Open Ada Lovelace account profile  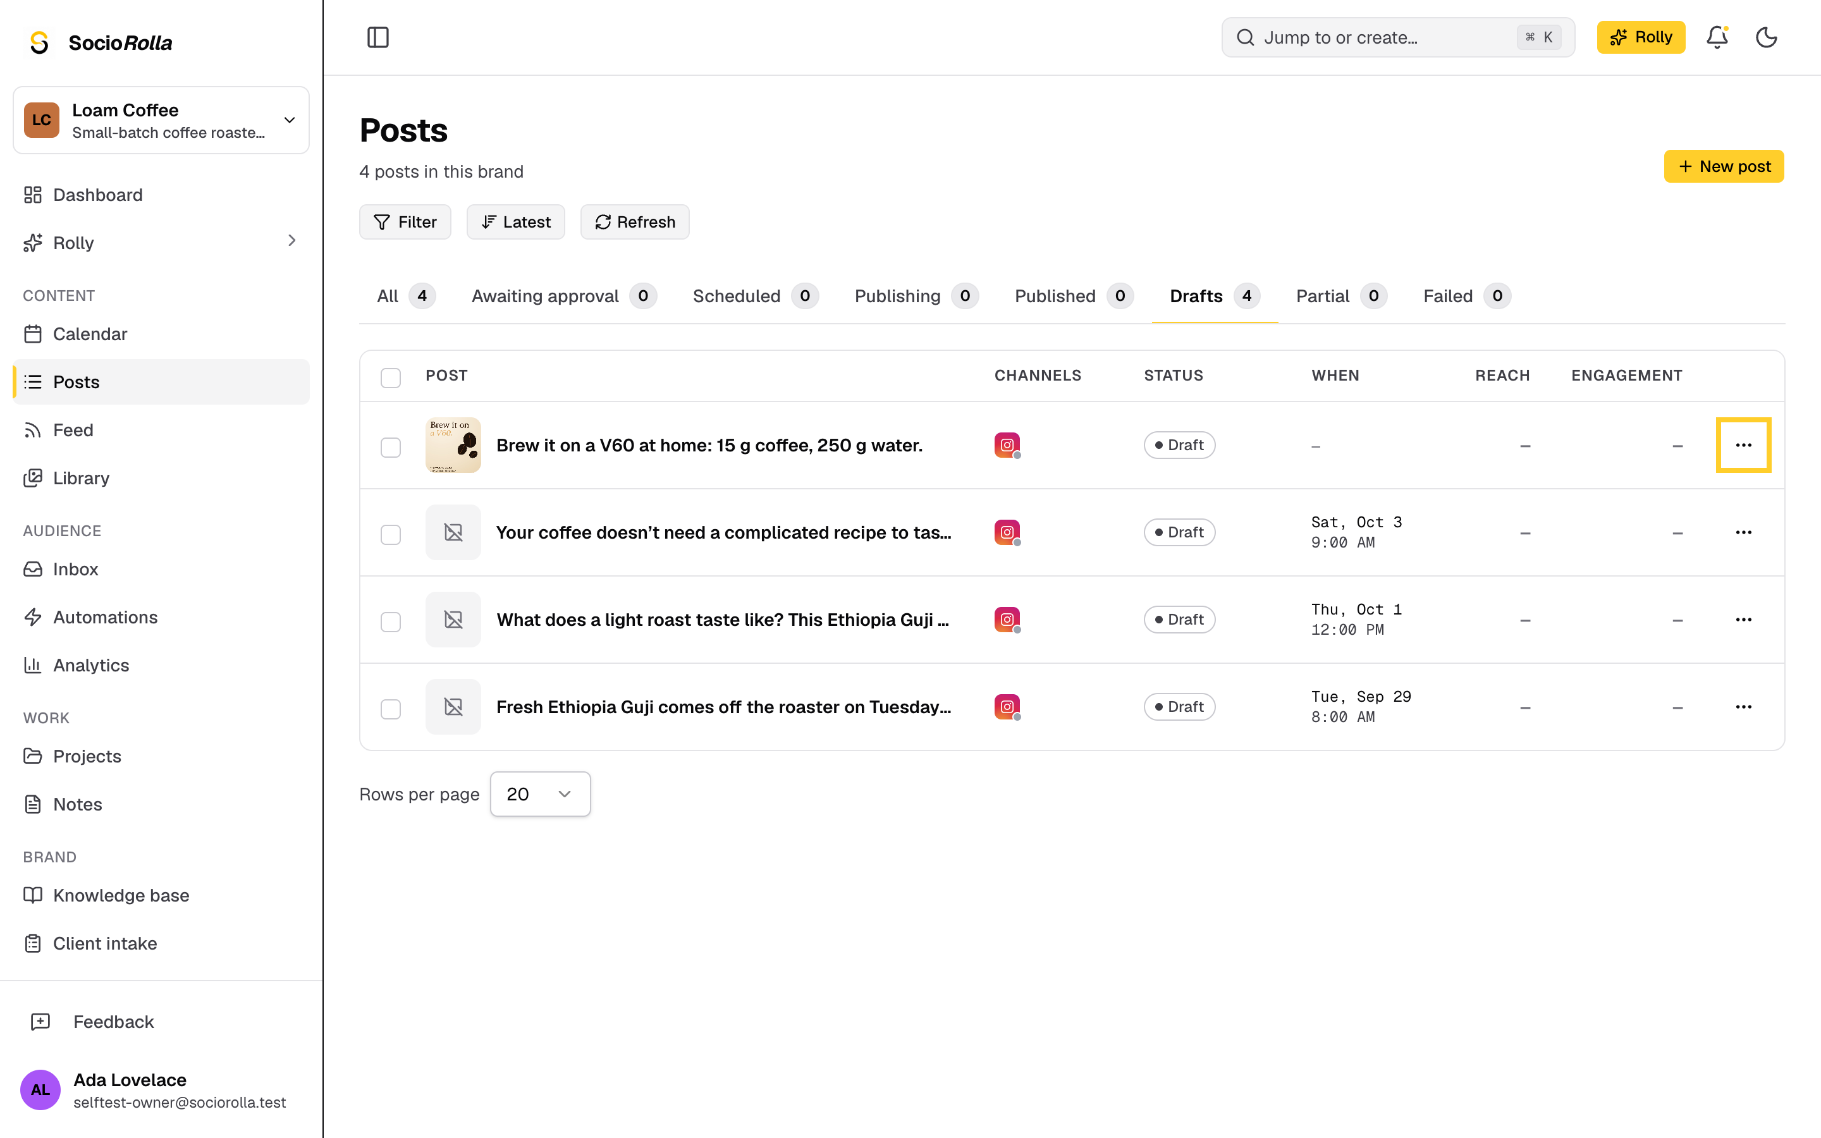coord(161,1090)
